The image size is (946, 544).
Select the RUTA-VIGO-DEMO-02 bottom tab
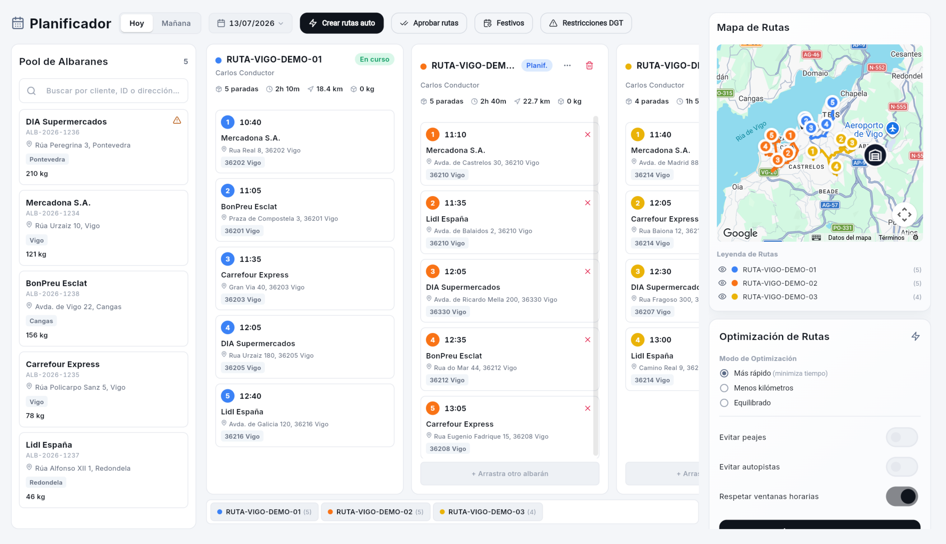click(375, 512)
